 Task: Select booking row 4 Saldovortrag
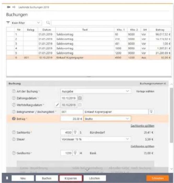(89, 48)
